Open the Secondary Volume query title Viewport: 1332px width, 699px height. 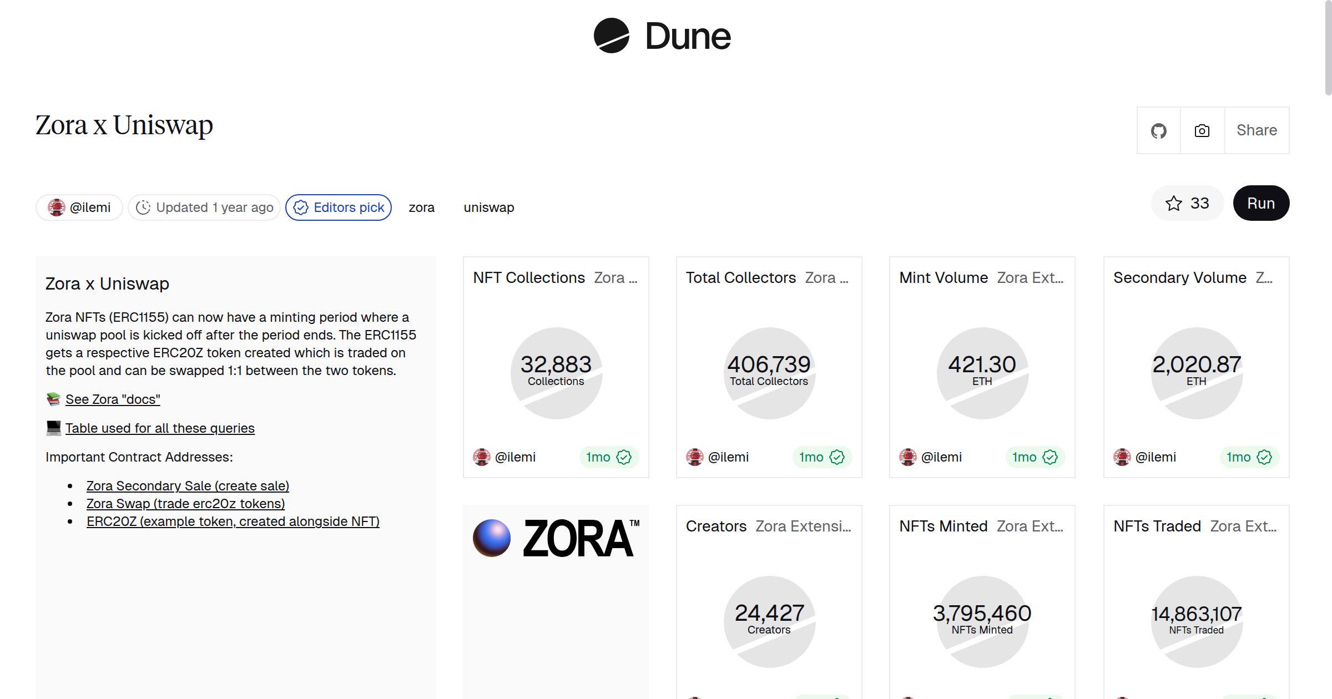(x=1179, y=277)
